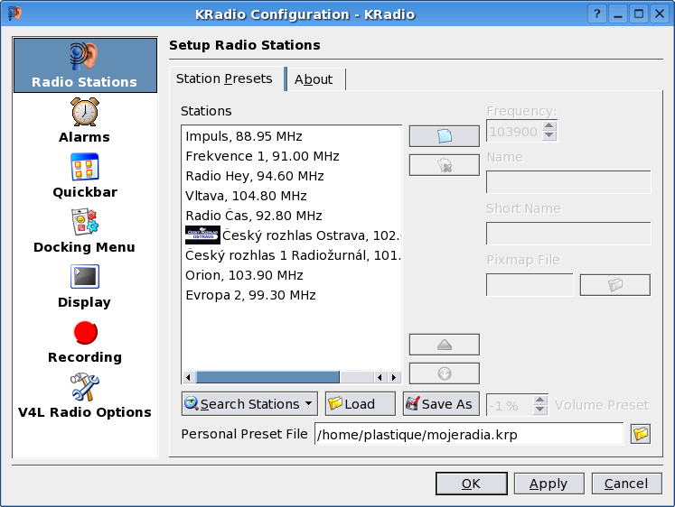Click the scrollbar's rightmost arrow
This screenshot has height=507, width=675.
394,377
